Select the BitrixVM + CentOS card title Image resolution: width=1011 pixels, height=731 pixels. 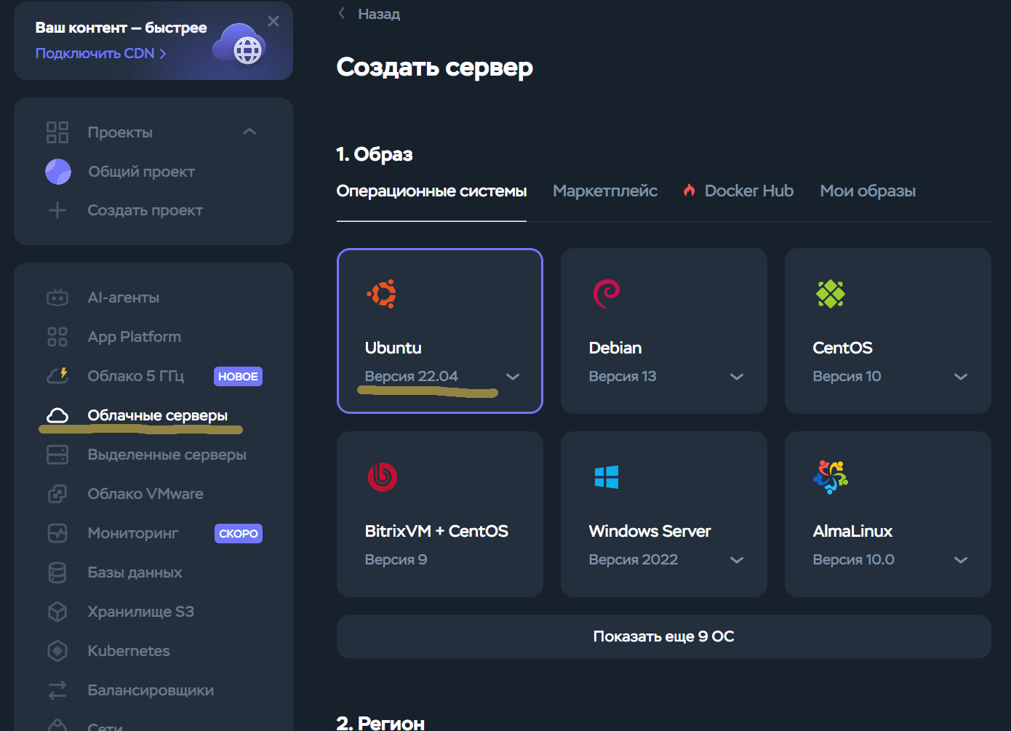(436, 531)
